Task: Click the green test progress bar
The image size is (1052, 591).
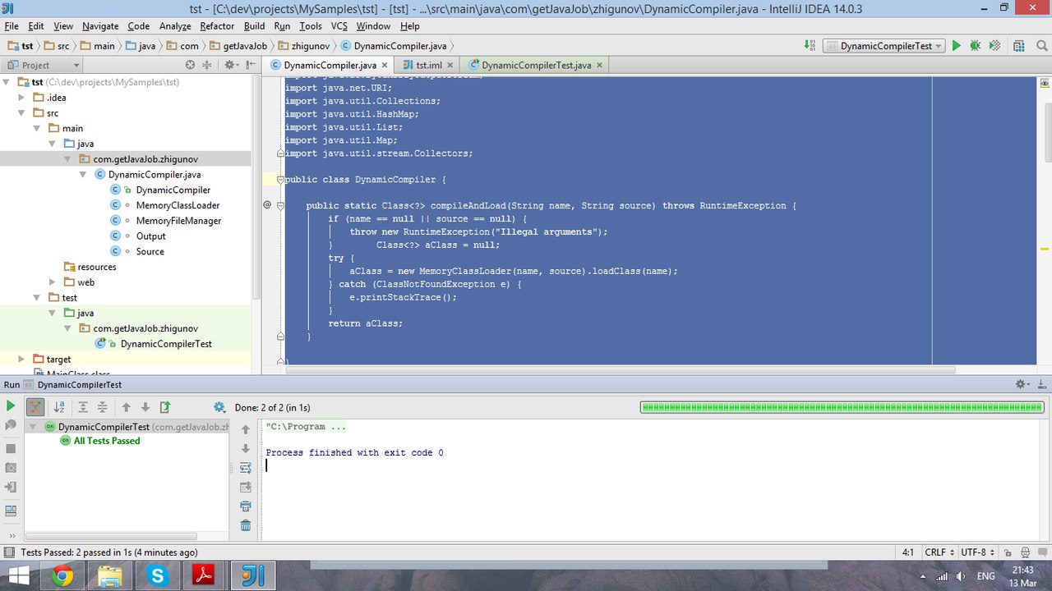Action: coord(842,407)
